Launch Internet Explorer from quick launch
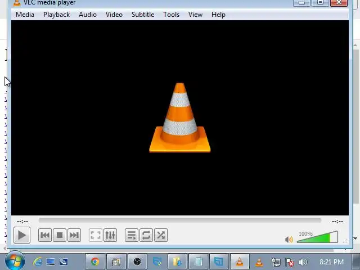This screenshot has width=360, height=270. pos(38,262)
